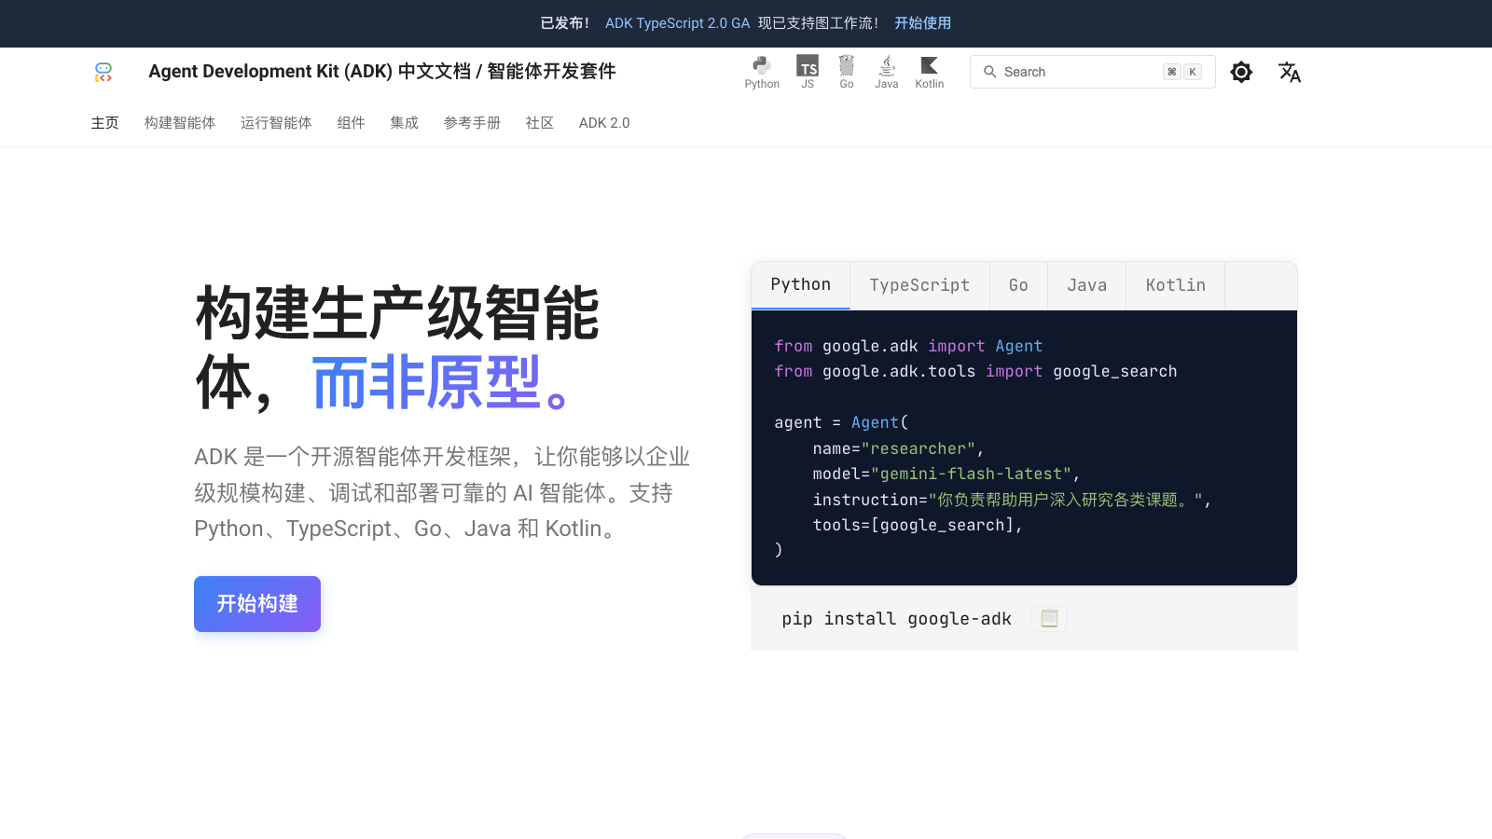Click the ADK logo icon

click(x=104, y=72)
